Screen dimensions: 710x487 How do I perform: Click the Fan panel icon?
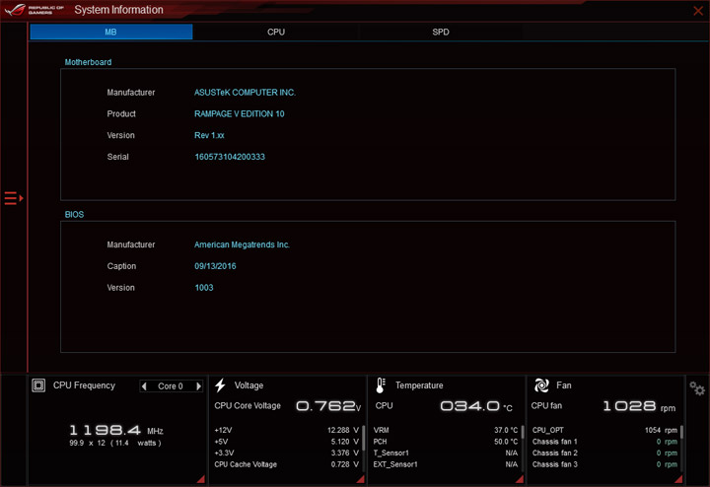pos(541,385)
